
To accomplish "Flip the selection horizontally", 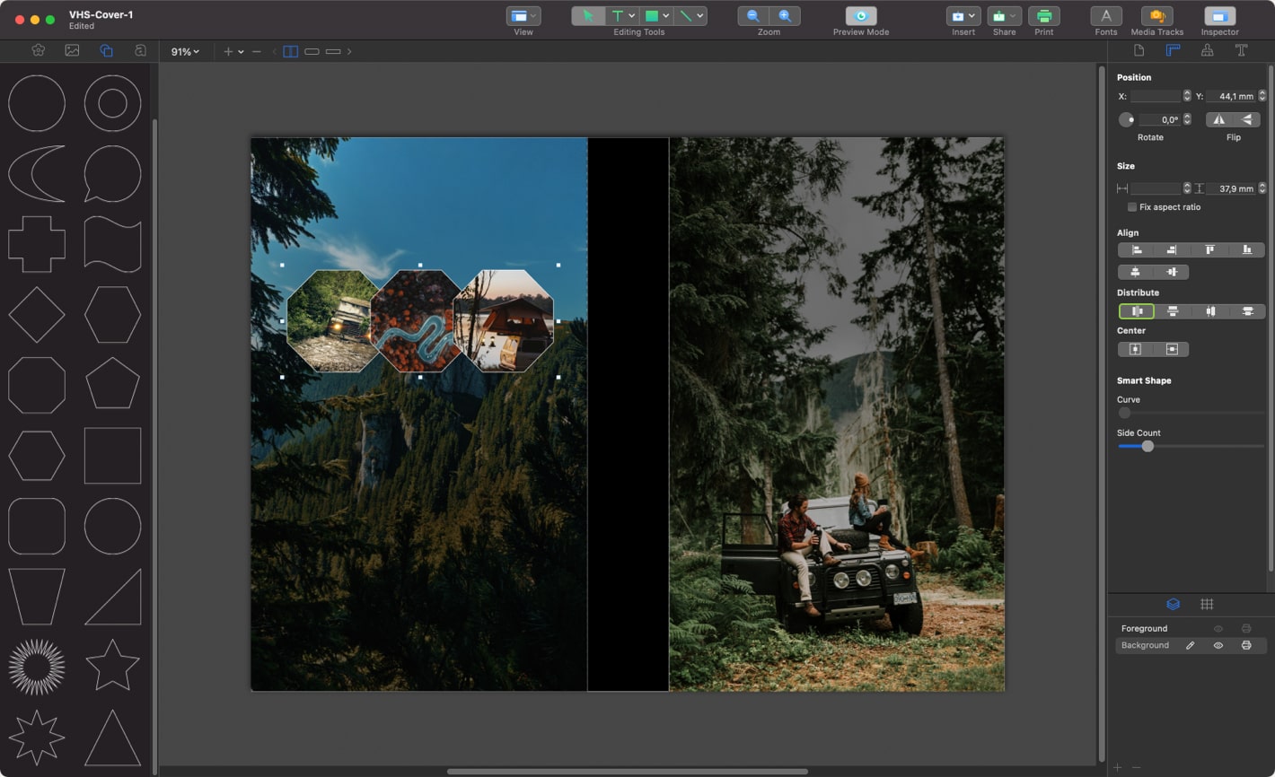I will coord(1218,119).
